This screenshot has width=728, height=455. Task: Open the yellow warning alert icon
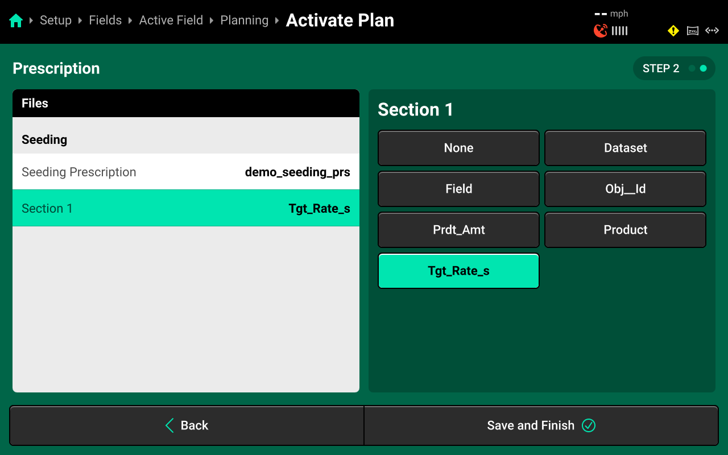(x=673, y=31)
